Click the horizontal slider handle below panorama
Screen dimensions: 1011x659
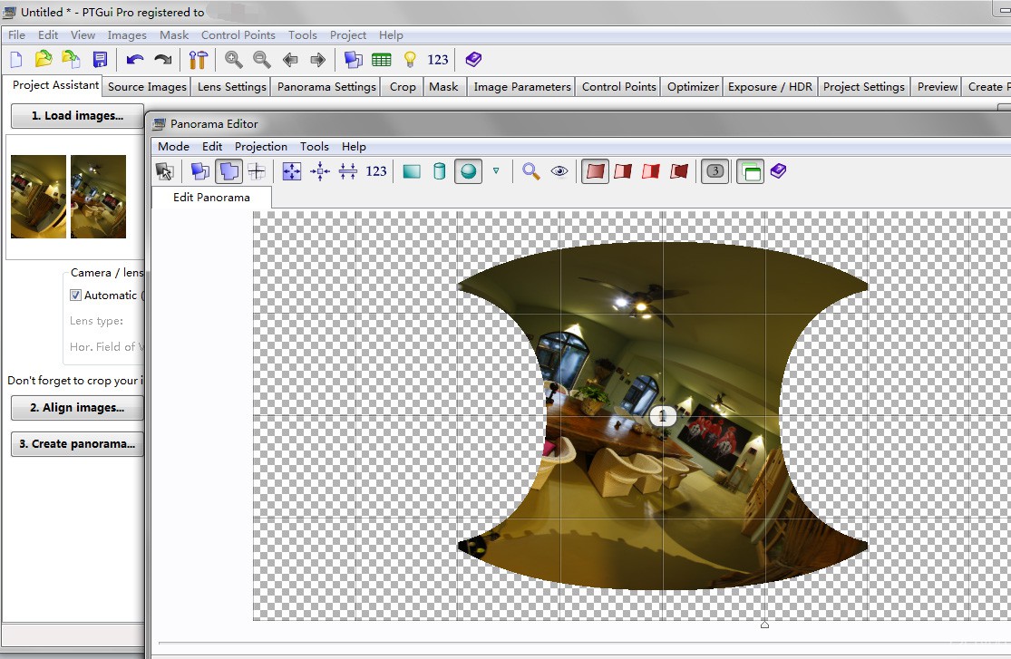tap(764, 625)
